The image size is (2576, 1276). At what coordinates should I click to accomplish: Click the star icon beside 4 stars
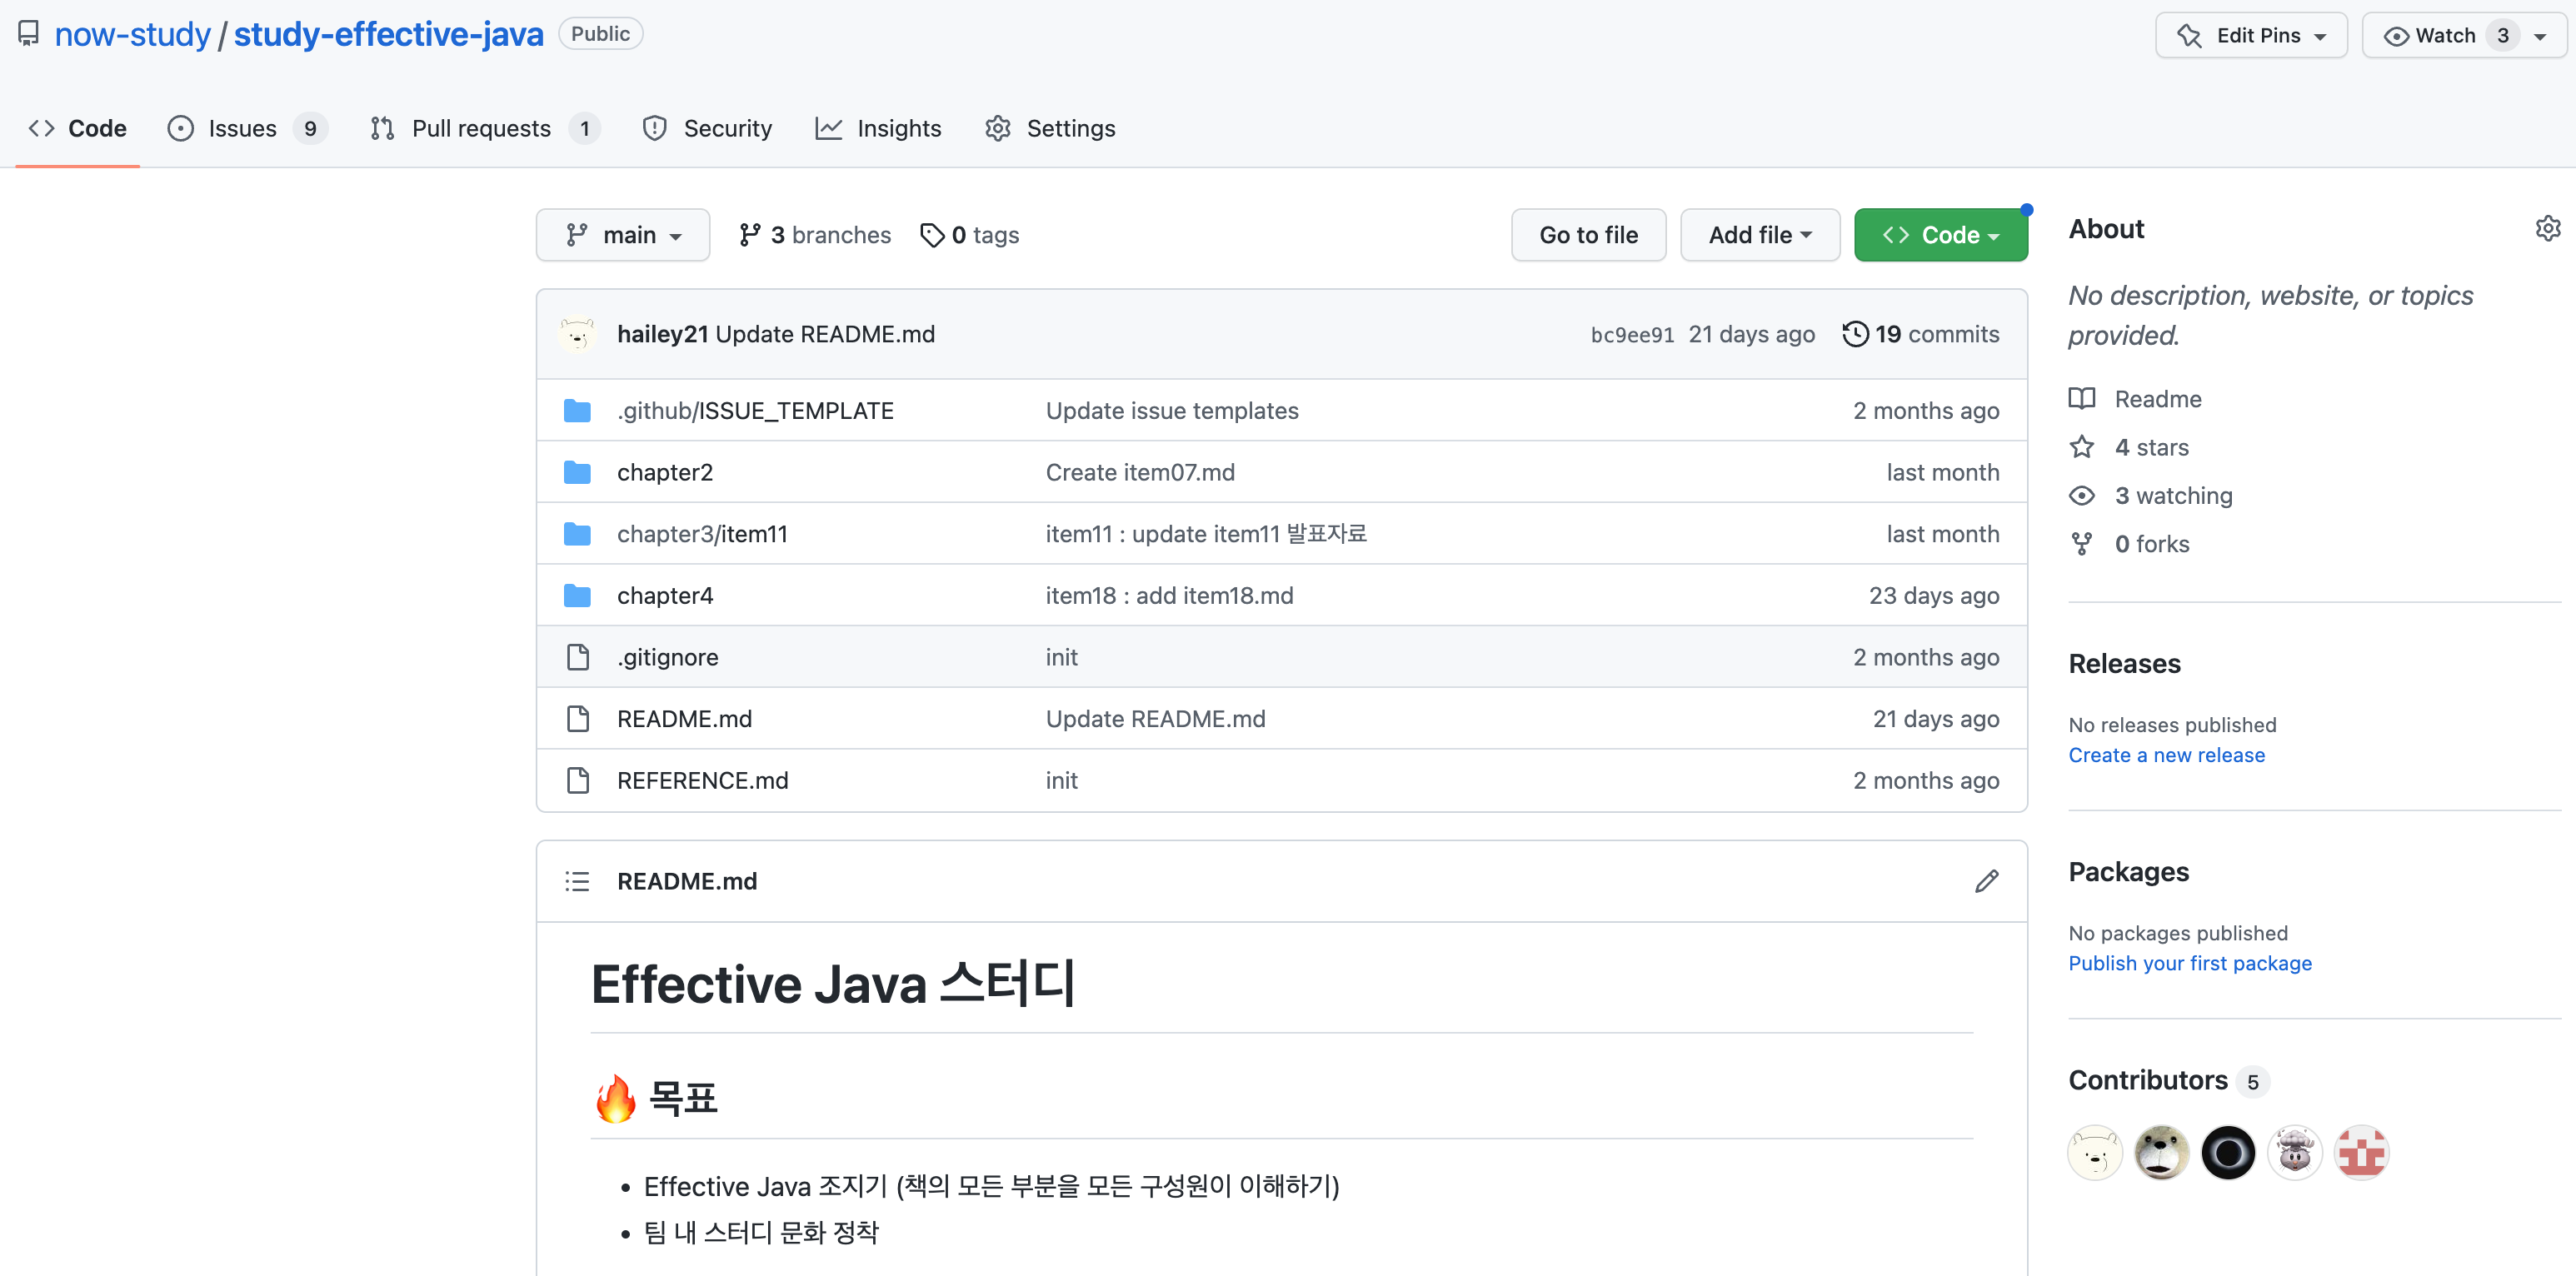[2082, 447]
